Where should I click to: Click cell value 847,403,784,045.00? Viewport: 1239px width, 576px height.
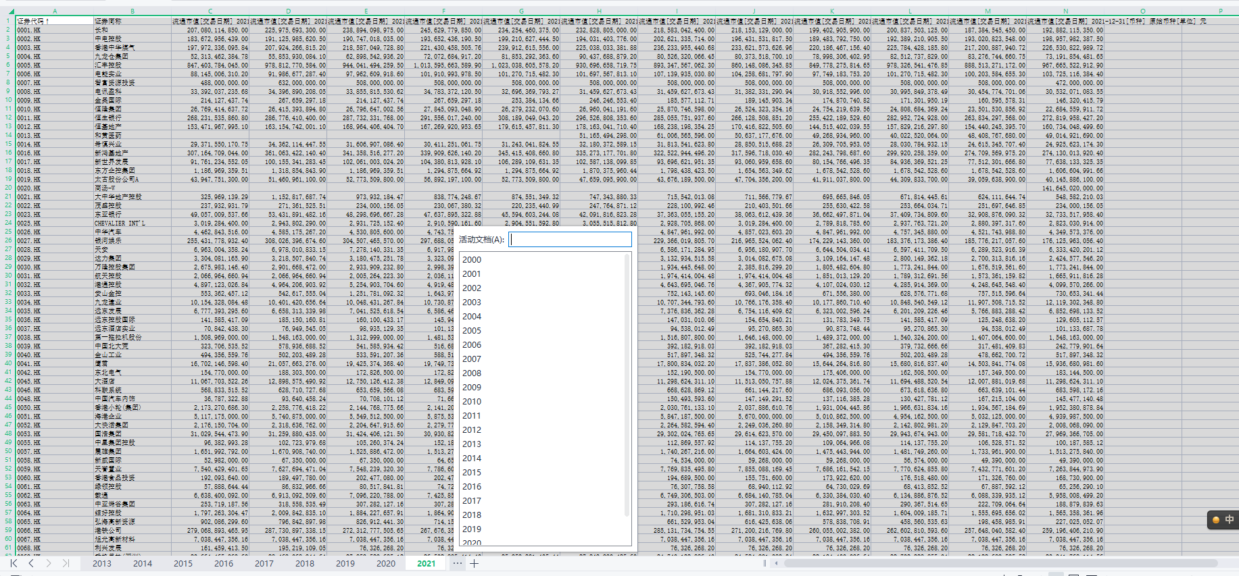(x=210, y=65)
